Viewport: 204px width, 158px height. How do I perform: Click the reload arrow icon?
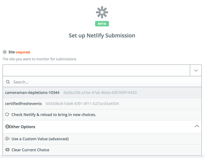7,115
